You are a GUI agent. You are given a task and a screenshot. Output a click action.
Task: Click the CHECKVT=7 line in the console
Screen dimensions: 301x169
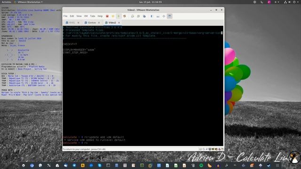pyautogui.click(x=70, y=44)
